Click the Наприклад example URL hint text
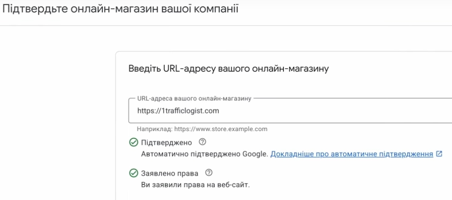 [x=202, y=129]
